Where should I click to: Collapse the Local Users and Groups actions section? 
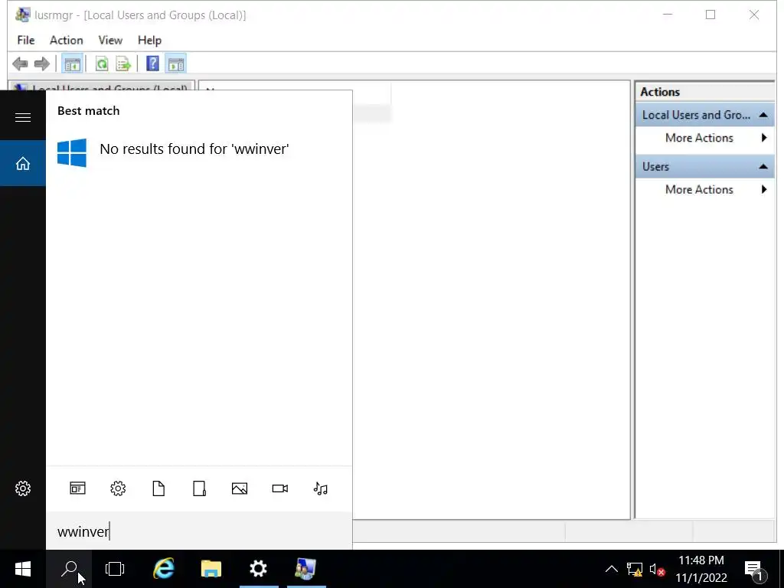pyautogui.click(x=763, y=115)
